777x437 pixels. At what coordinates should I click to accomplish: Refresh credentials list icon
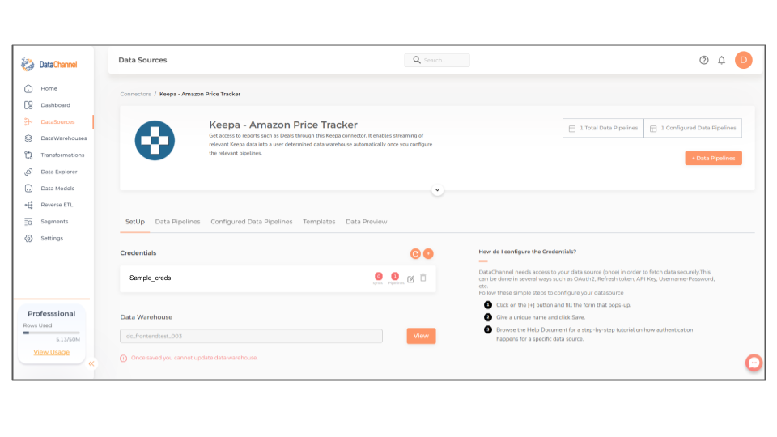pos(415,253)
